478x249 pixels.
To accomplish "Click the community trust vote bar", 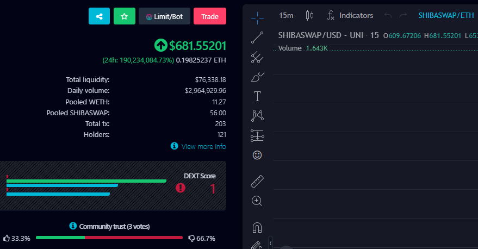I will coord(109,238).
